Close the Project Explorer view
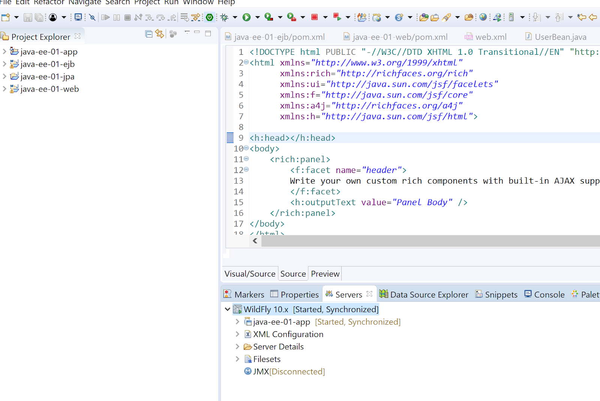600x401 pixels. 78,36
